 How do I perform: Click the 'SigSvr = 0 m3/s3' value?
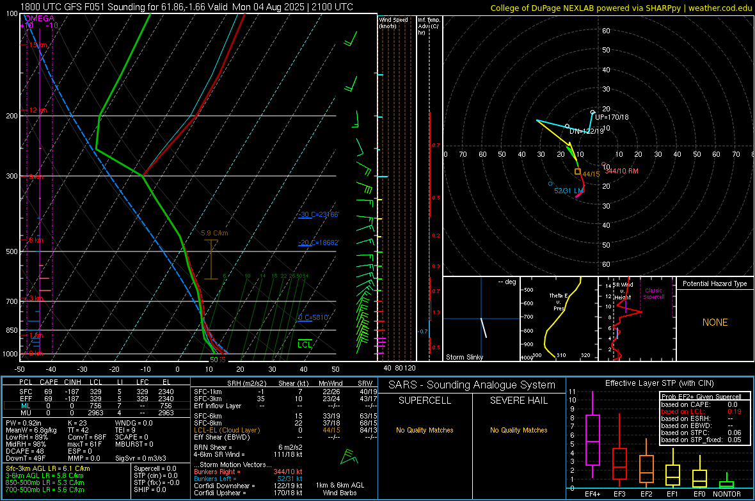pos(141,458)
